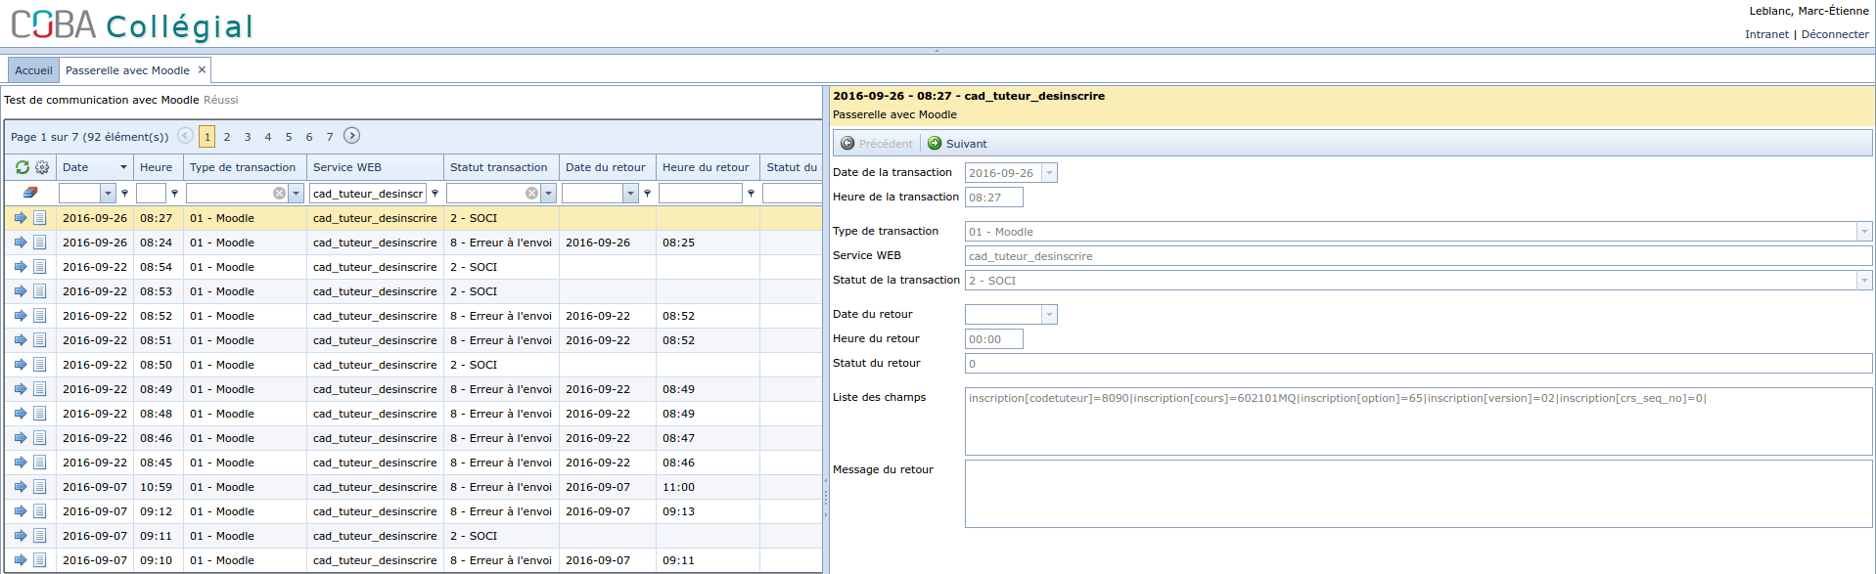
Task: Expand the Date filter dropdown
Action: pos(108,194)
